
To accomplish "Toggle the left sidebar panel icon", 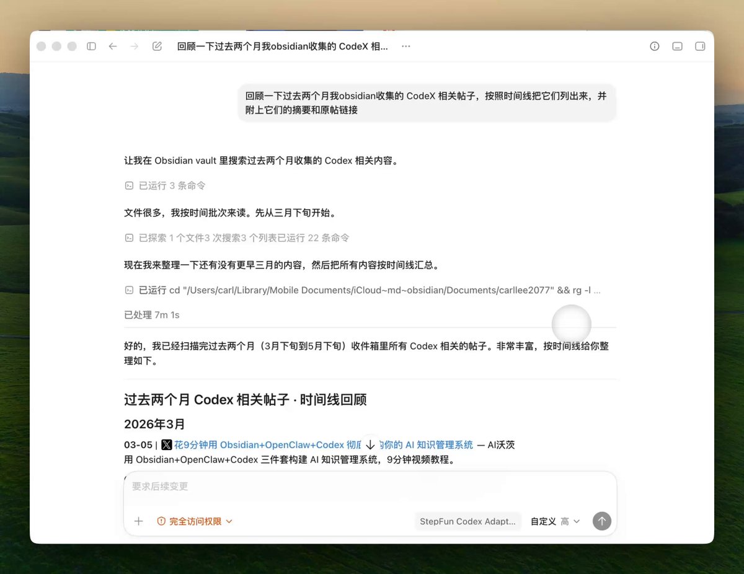I will 91,46.
